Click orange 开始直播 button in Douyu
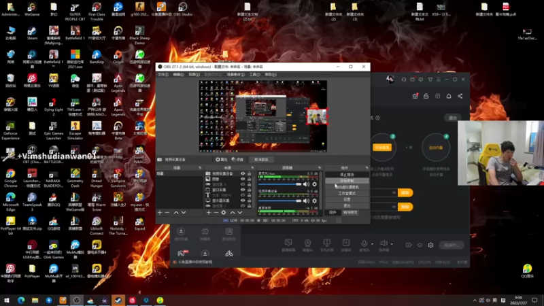This screenshot has height=306, width=544. (x=382, y=148)
